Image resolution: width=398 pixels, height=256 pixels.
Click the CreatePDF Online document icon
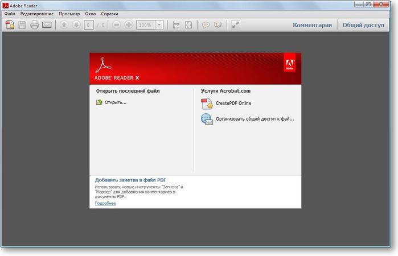pyautogui.click(x=207, y=104)
